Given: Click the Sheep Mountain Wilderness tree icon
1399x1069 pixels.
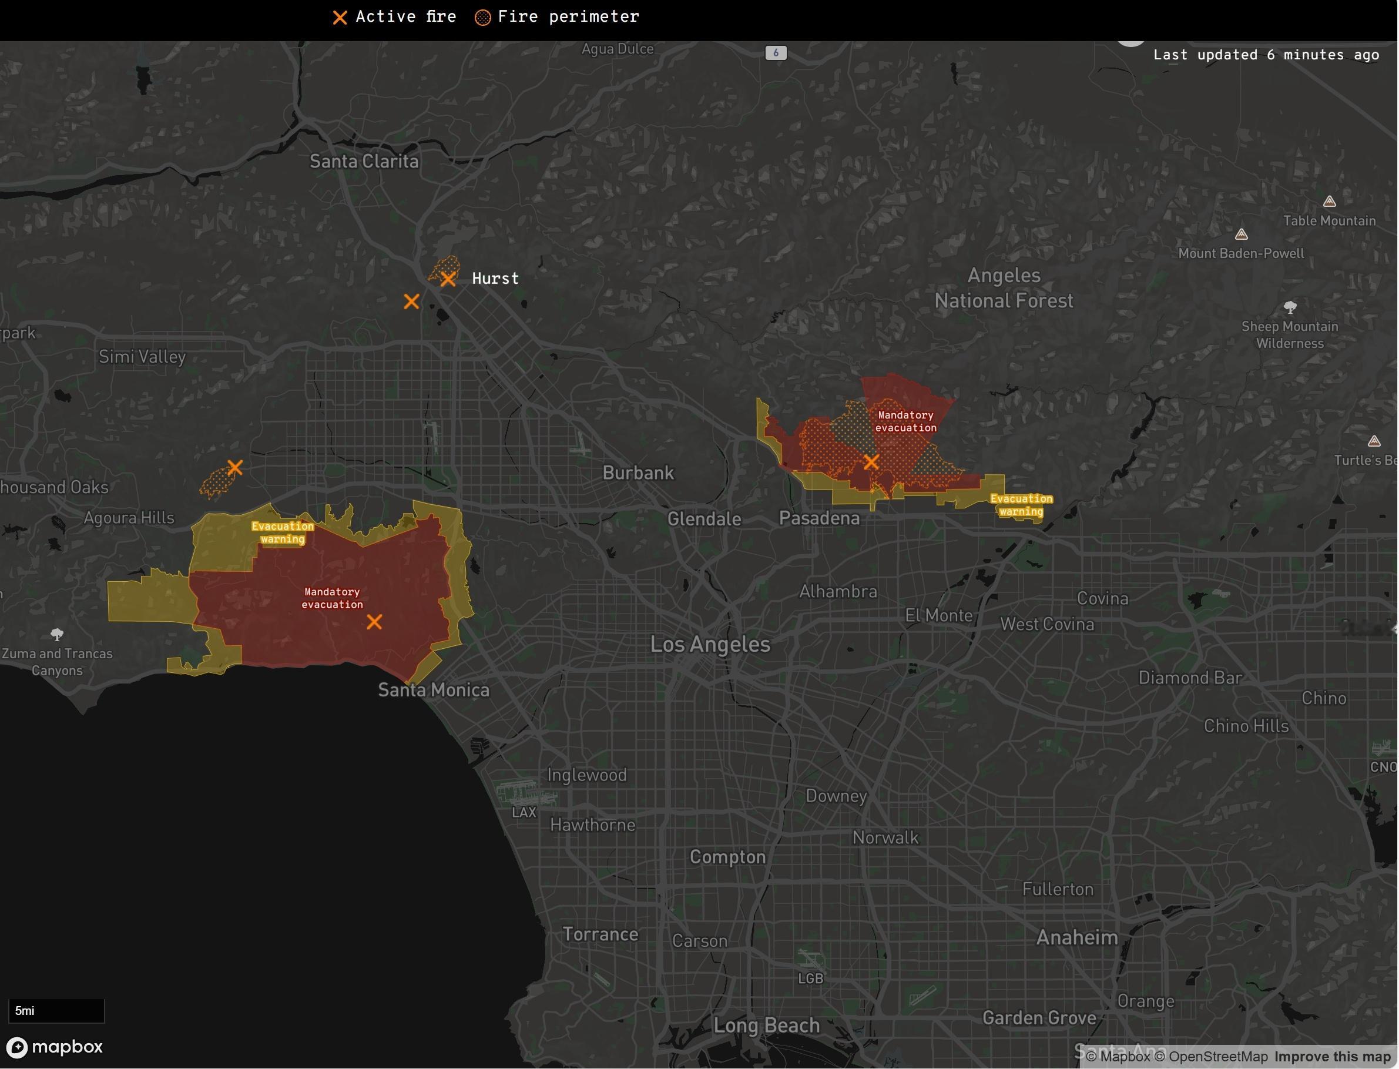Looking at the screenshot, I should [x=1290, y=307].
